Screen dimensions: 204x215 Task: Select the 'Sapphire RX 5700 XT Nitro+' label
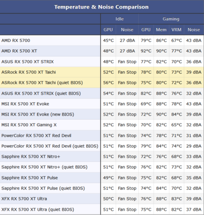[x=31, y=156]
